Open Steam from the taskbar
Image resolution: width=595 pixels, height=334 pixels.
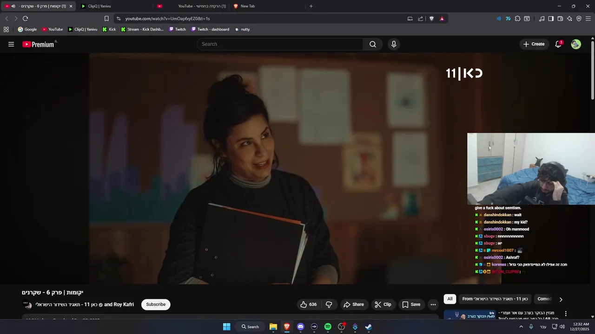coord(368,327)
